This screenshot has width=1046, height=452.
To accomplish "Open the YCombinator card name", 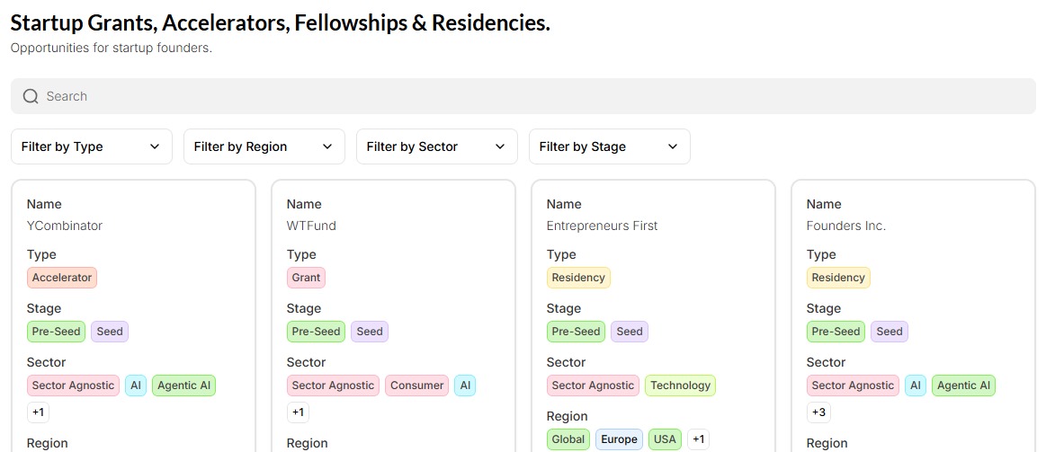I will pos(65,226).
